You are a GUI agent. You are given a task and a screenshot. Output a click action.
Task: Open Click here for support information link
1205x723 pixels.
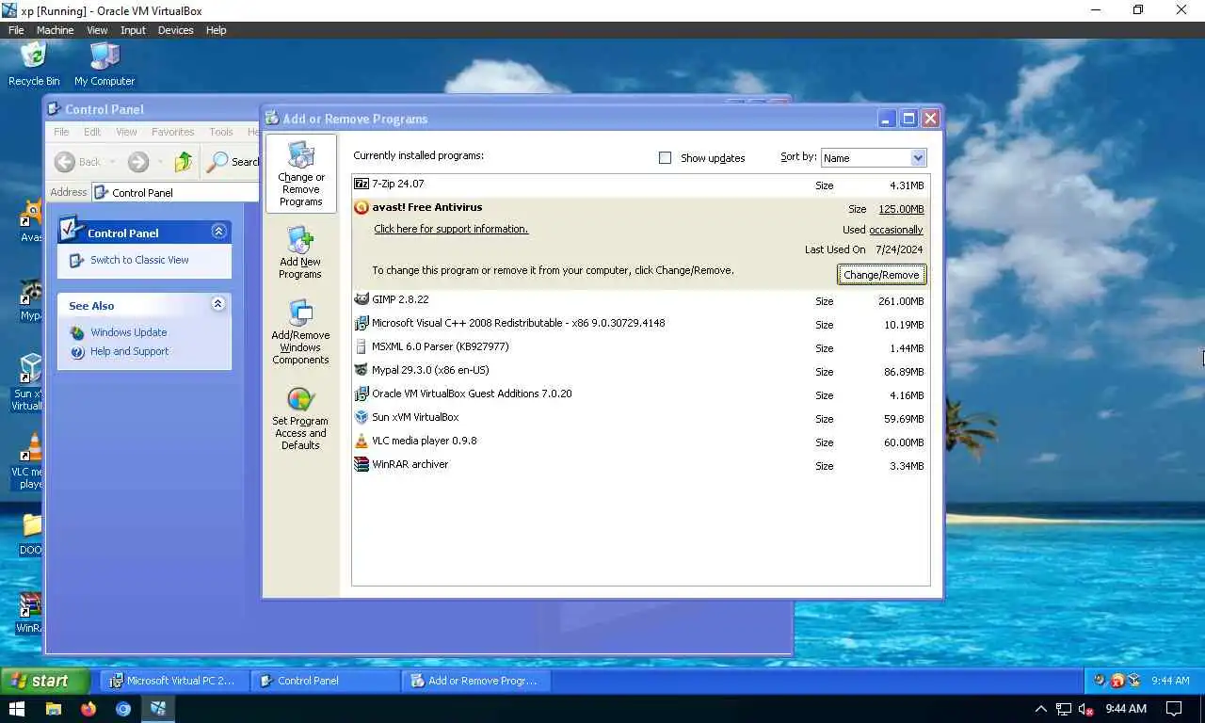[451, 229]
